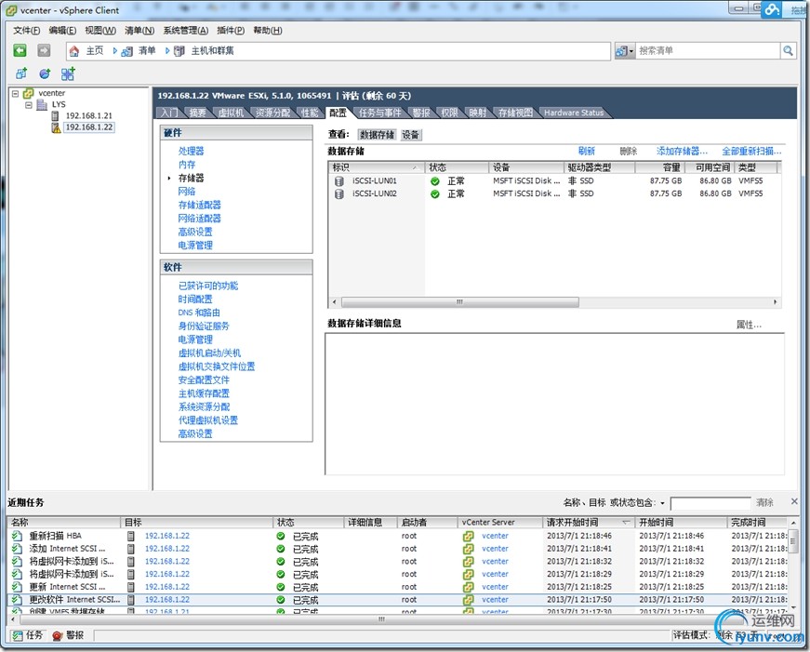
Task: Collapse the vcenter tree node
Action: point(16,94)
